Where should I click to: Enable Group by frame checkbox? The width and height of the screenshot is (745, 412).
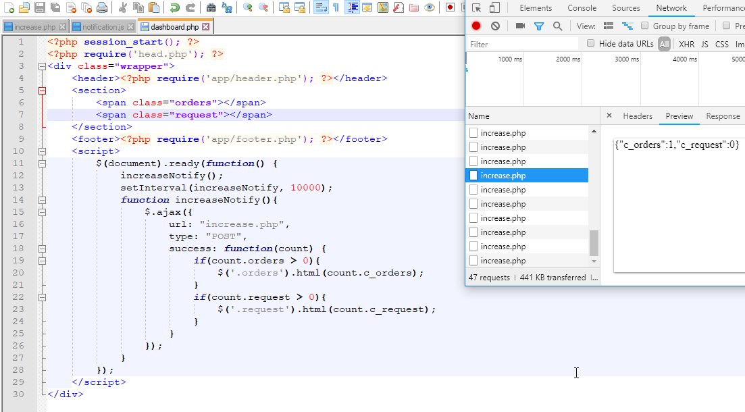click(x=645, y=26)
